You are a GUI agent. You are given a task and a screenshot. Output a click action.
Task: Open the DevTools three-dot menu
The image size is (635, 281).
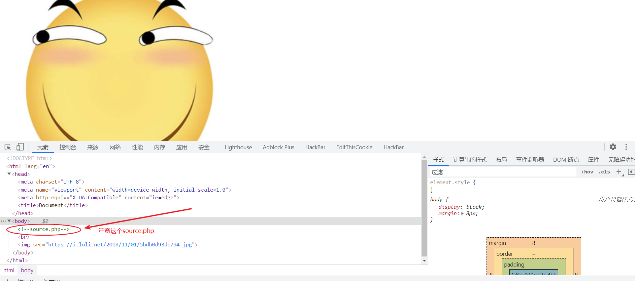[626, 147]
